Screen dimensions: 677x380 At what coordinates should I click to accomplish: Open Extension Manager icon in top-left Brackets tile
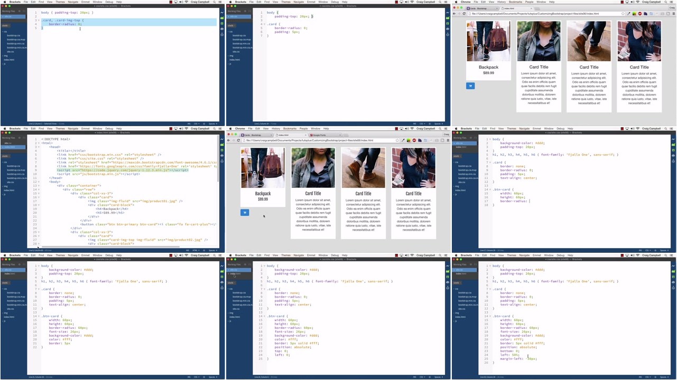pos(222,18)
